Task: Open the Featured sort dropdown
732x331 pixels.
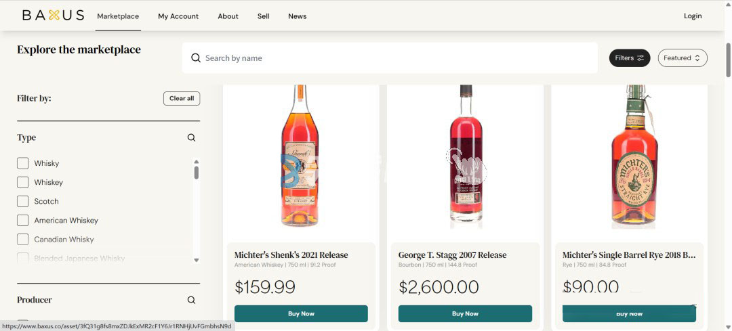Action: 682,58
